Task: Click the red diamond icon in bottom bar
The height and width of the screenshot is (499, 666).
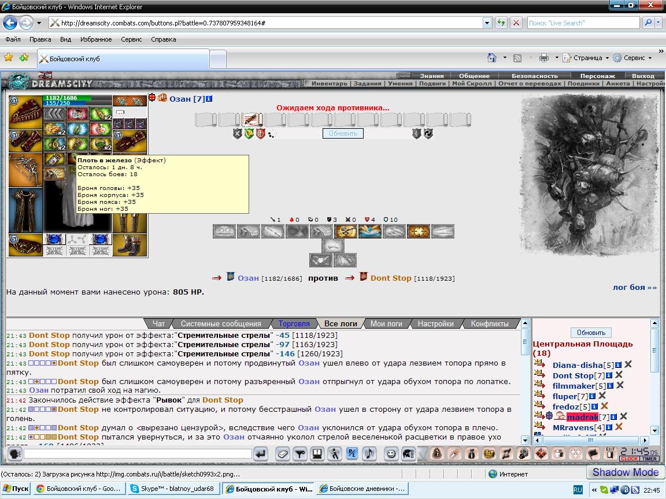Action: [541, 453]
